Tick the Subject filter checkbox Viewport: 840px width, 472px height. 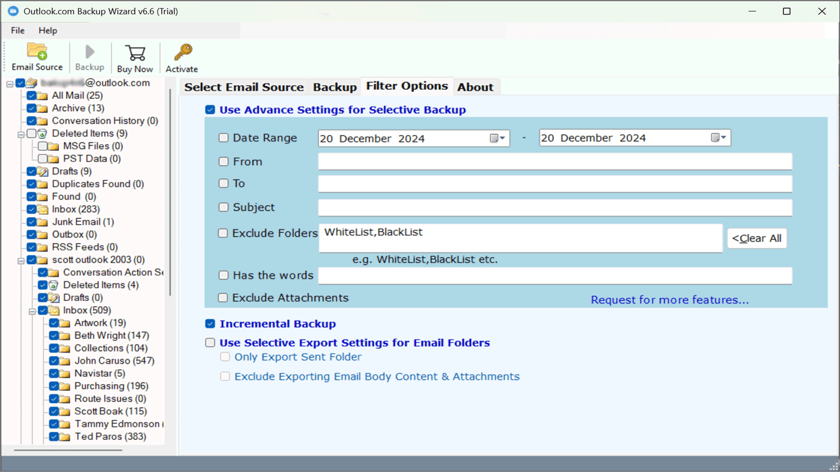(224, 207)
